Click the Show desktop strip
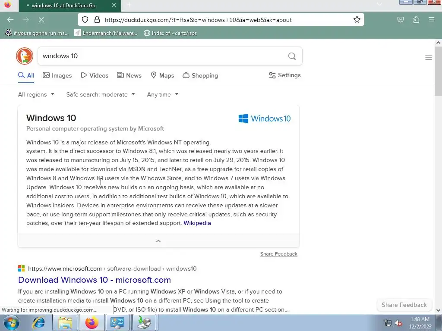442x331 pixels. pyautogui.click(x=439, y=322)
